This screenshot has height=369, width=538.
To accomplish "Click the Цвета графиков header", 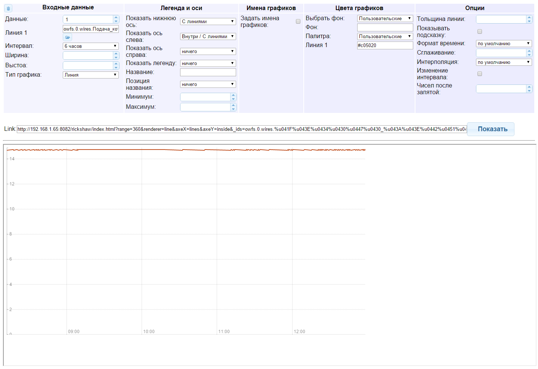I will (x=359, y=8).
